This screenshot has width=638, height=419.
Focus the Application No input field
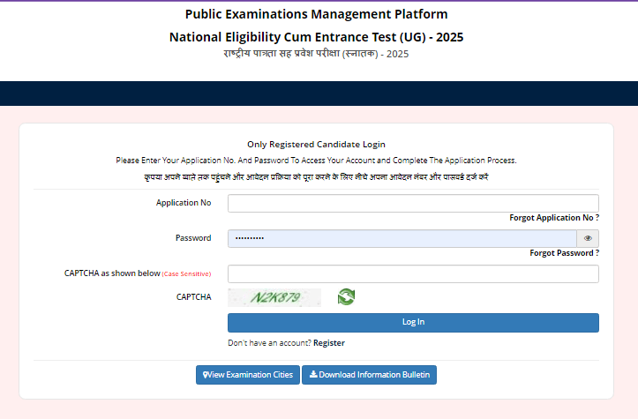click(x=413, y=203)
